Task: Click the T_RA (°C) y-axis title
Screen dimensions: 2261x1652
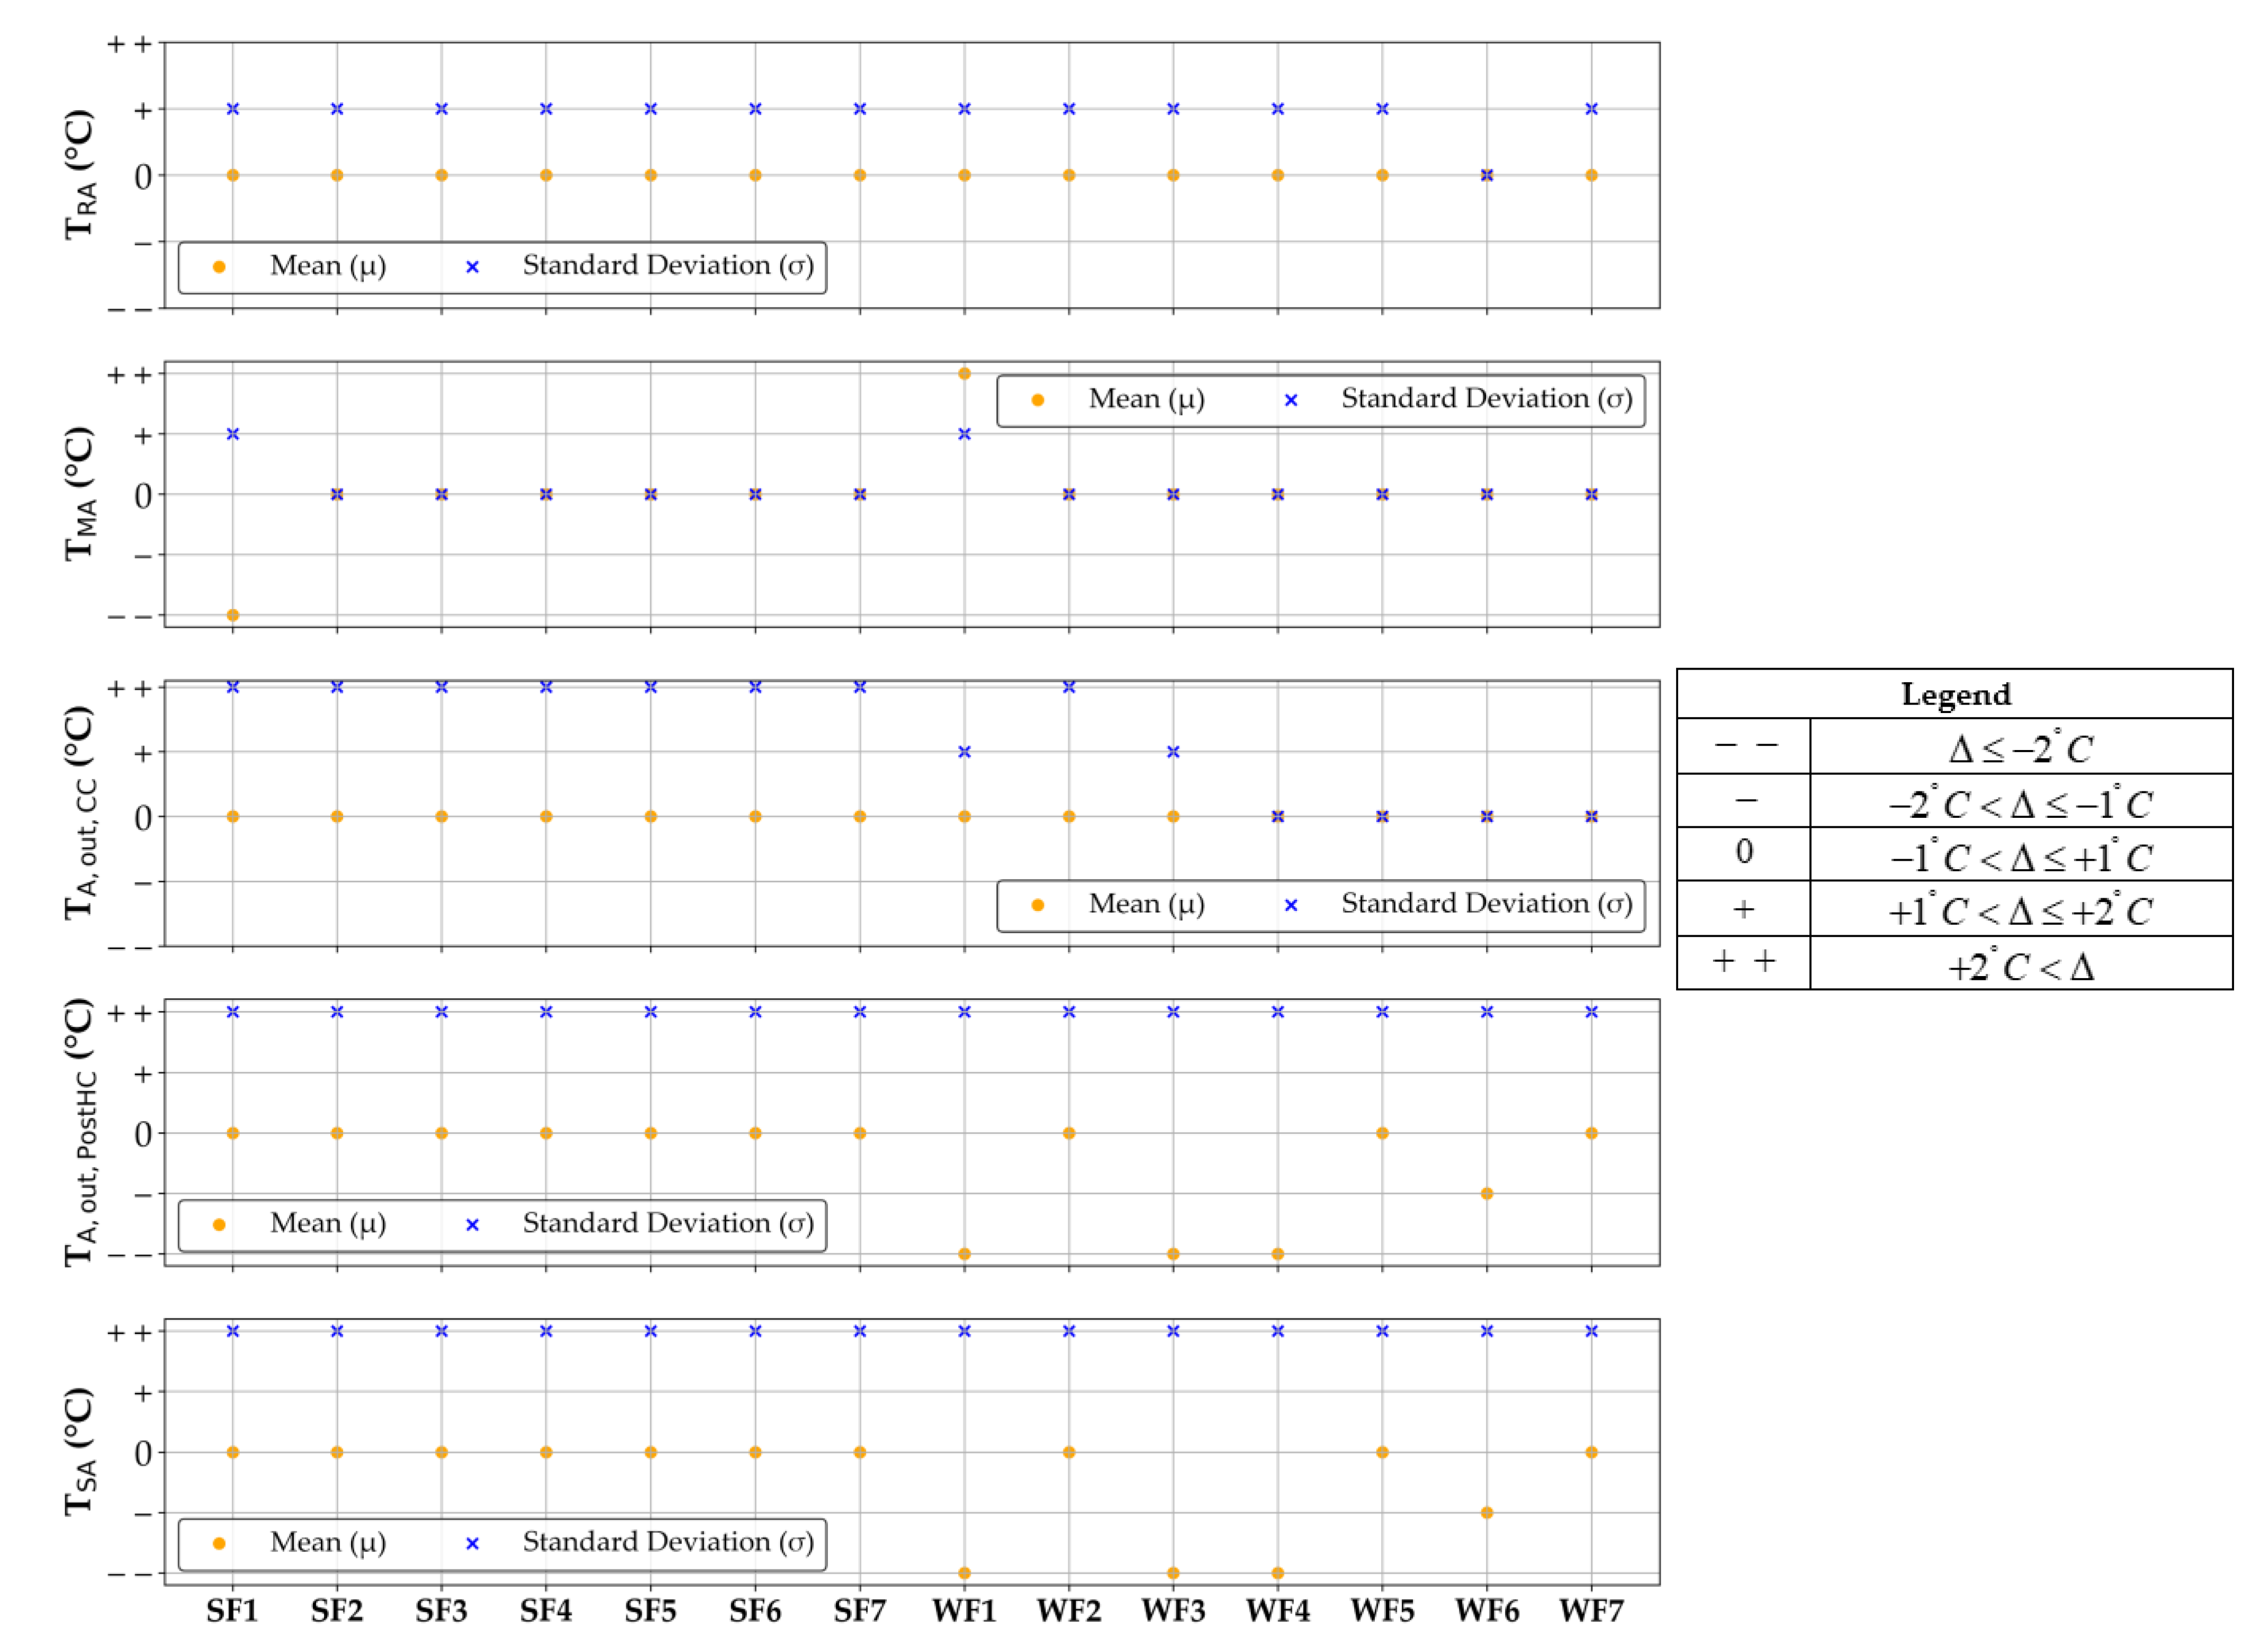Action: (80, 175)
